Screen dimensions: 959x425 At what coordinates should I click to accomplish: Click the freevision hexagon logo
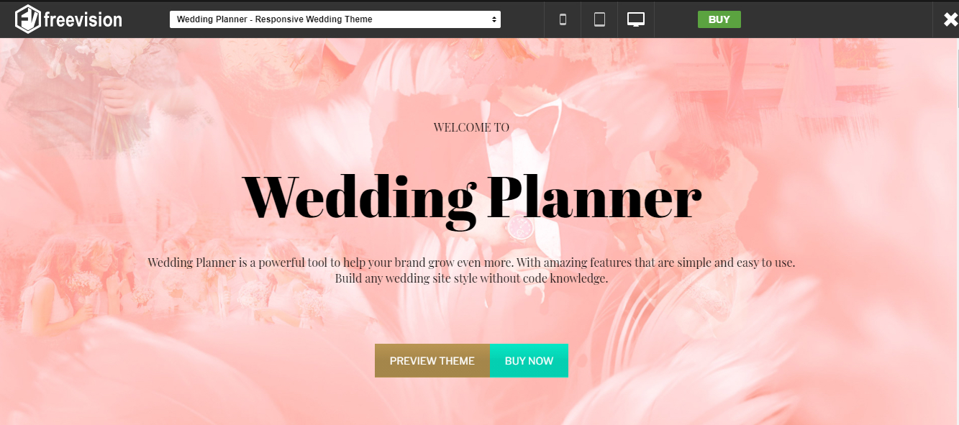pyautogui.click(x=27, y=19)
